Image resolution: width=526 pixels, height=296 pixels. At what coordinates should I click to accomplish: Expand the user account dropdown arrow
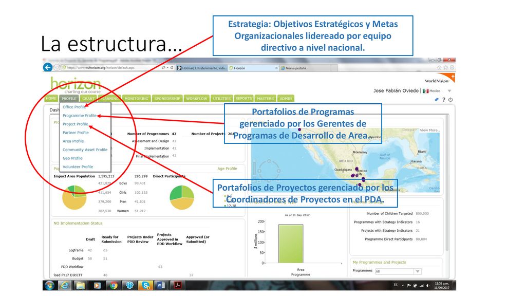pyautogui.click(x=449, y=91)
